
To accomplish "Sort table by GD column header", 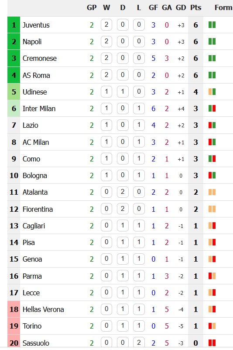I will [181, 7].
